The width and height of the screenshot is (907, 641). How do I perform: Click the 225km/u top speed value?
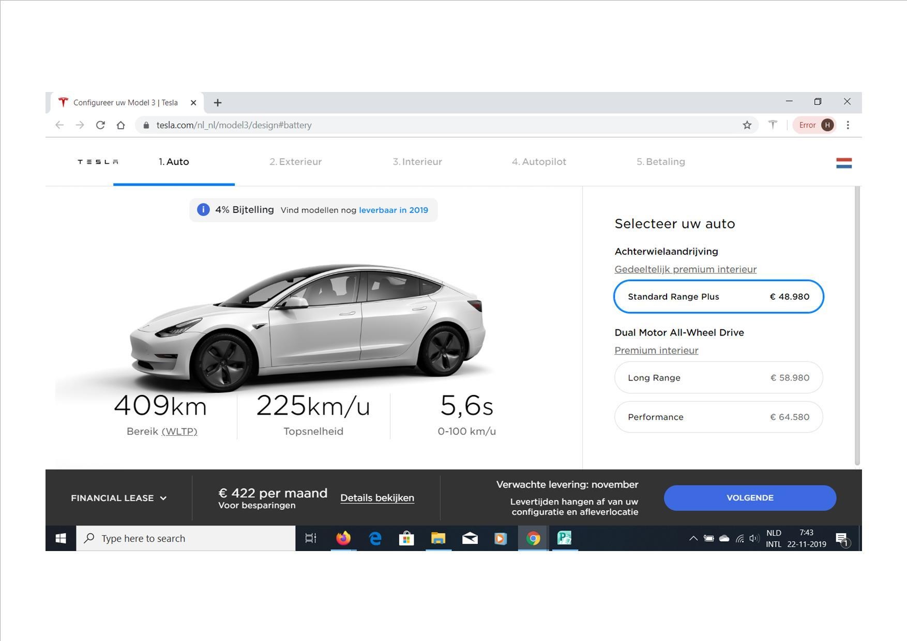point(313,405)
